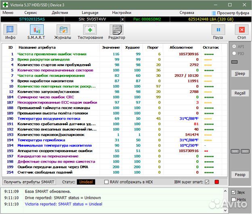Screen dimensions: 252x214
Task: Open the Сервис menu
Action: pos(31,13)
